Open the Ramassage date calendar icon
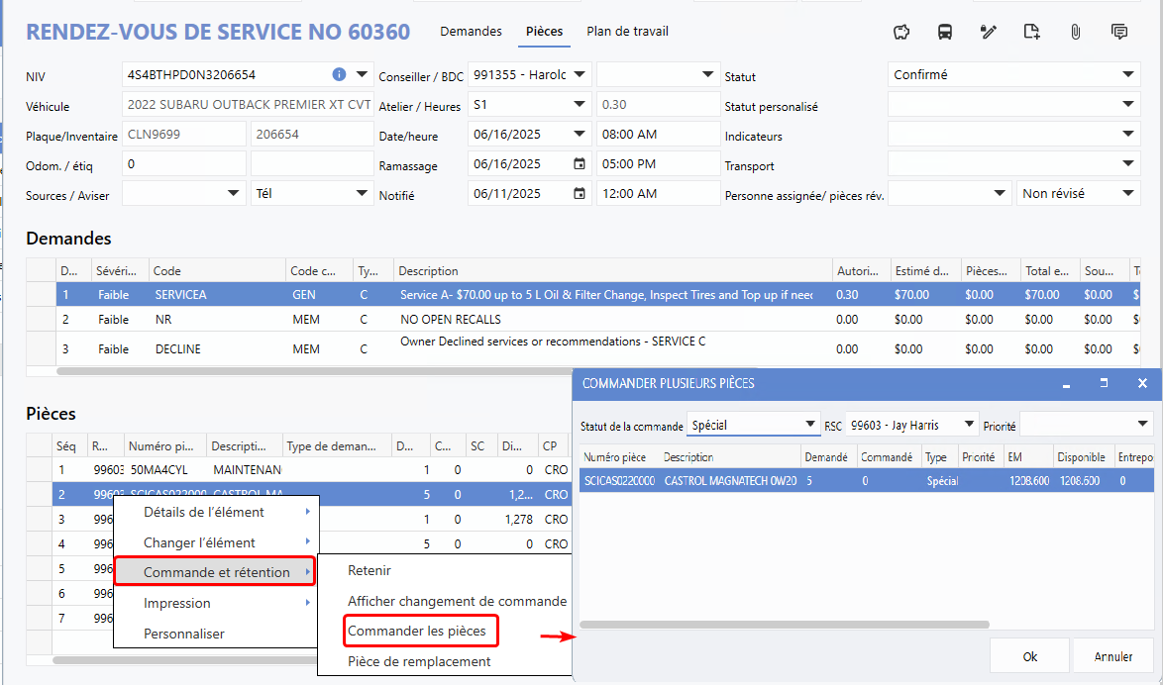Screen dimensions: 1163x685 (580, 164)
